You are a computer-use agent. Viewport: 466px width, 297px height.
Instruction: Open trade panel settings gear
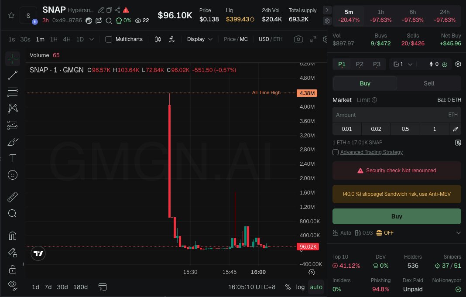pos(458,64)
